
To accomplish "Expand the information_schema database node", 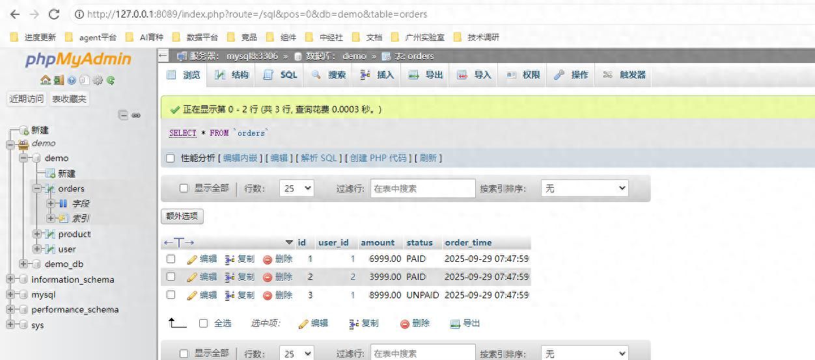I will pos(10,279).
